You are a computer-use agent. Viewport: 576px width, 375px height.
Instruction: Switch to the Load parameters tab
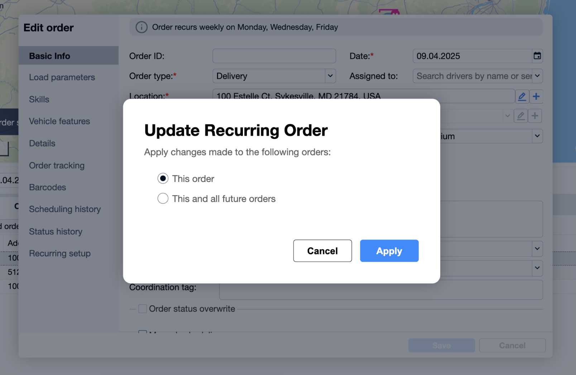[x=62, y=77]
